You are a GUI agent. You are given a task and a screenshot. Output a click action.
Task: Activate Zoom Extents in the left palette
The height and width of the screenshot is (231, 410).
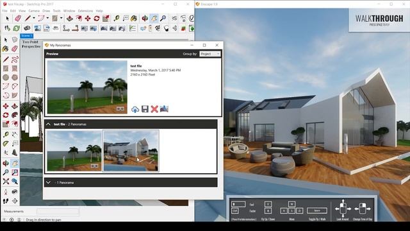point(6,181)
